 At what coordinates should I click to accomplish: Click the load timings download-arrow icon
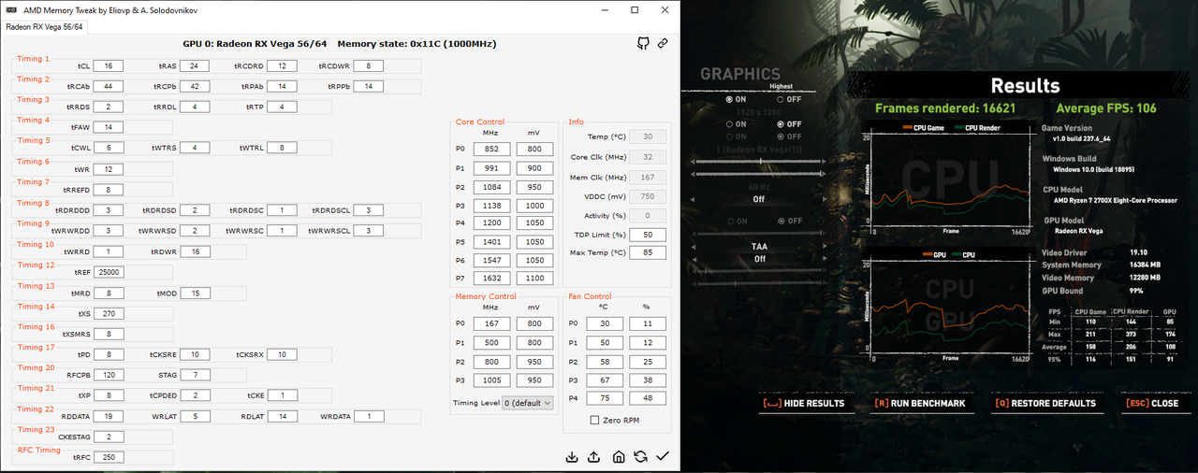point(572,456)
